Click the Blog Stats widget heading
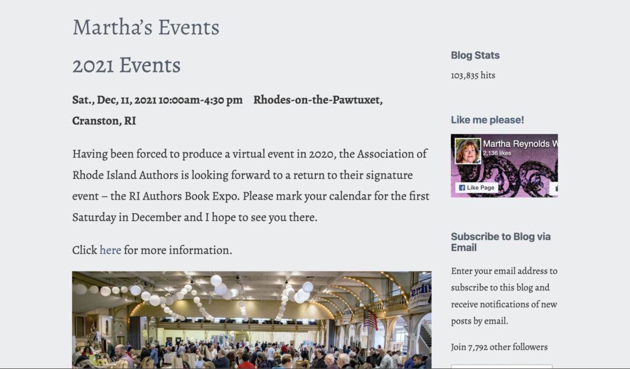 point(476,55)
